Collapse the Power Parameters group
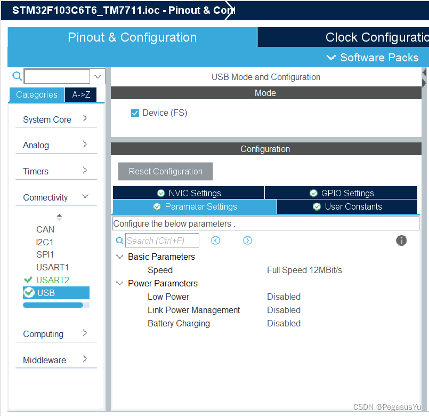This screenshot has height=416, width=429. pos(119,283)
